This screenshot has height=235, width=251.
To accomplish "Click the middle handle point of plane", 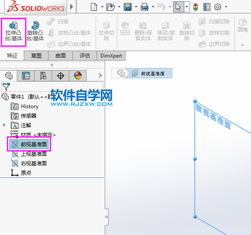I will point(195,159).
